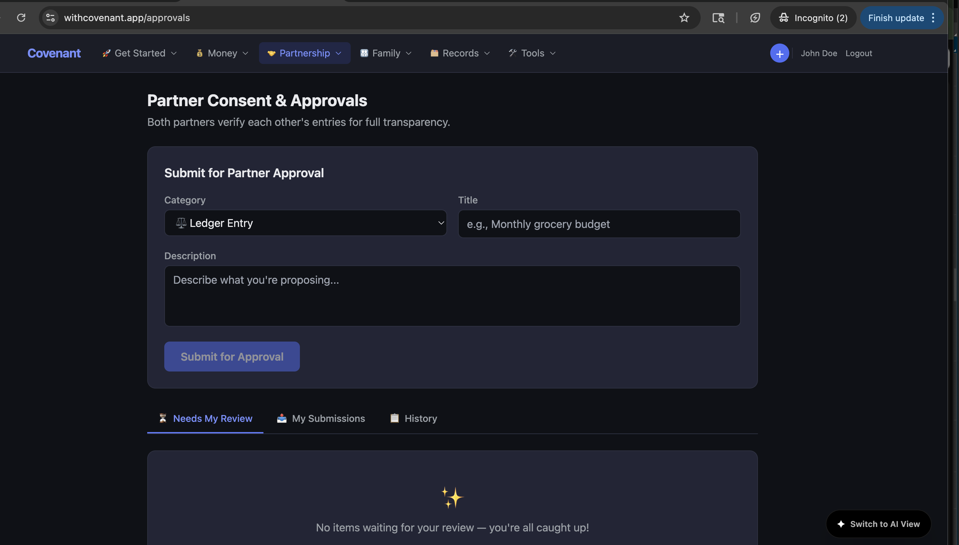This screenshot has width=959, height=545.
Task: Click the Logout link
Action: coord(858,53)
